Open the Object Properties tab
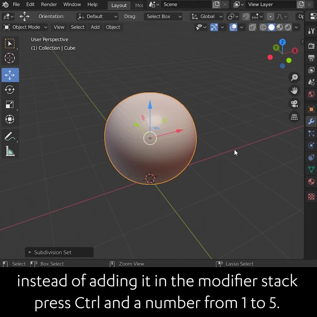Screen dimensions: 317x317 [x=311, y=109]
